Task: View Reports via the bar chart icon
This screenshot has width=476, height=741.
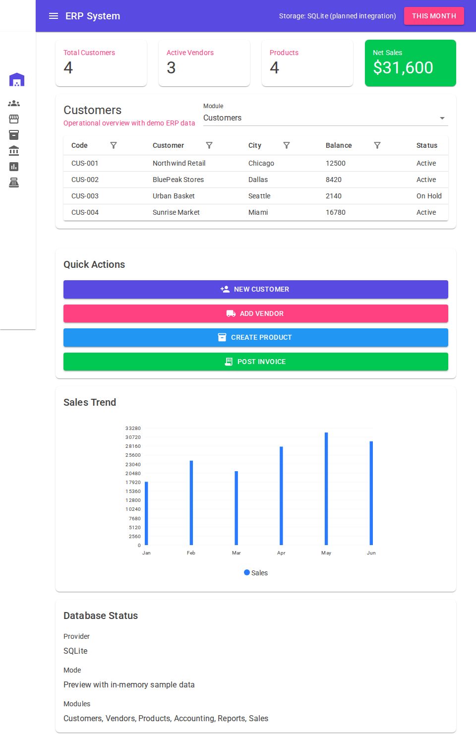Action: click(14, 166)
